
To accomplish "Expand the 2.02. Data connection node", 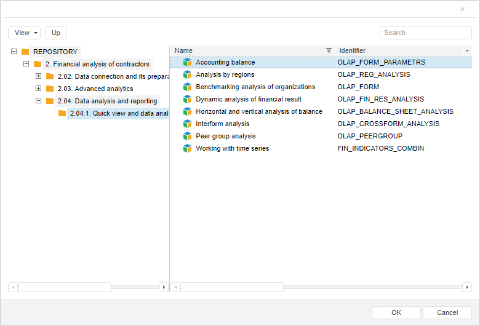I will (38, 76).
